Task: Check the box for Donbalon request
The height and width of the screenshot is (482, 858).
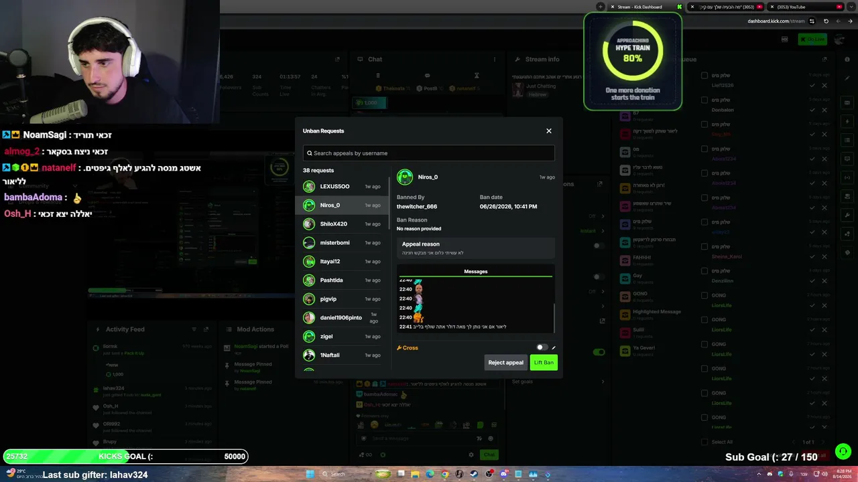Action: pyautogui.click(x=704, y=100)
